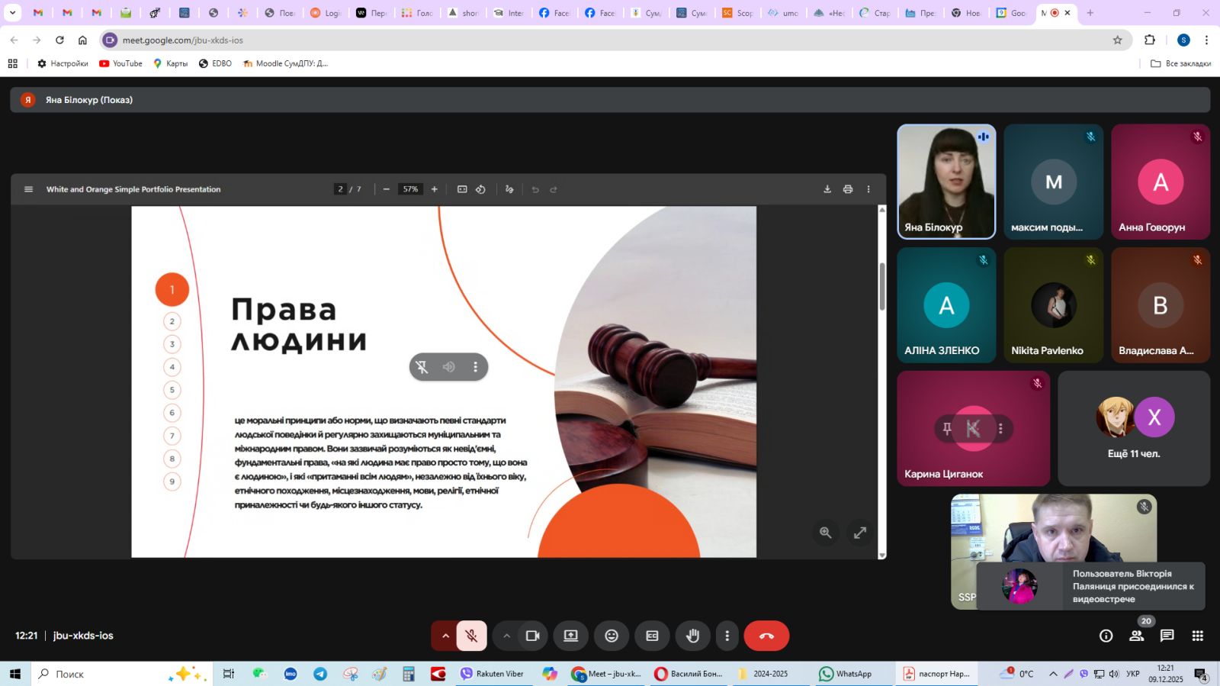Expand audio settings arrow beside microphone
Image resolution: width=1220 pixels, height=686 pixels.
[x=445, y=636]
